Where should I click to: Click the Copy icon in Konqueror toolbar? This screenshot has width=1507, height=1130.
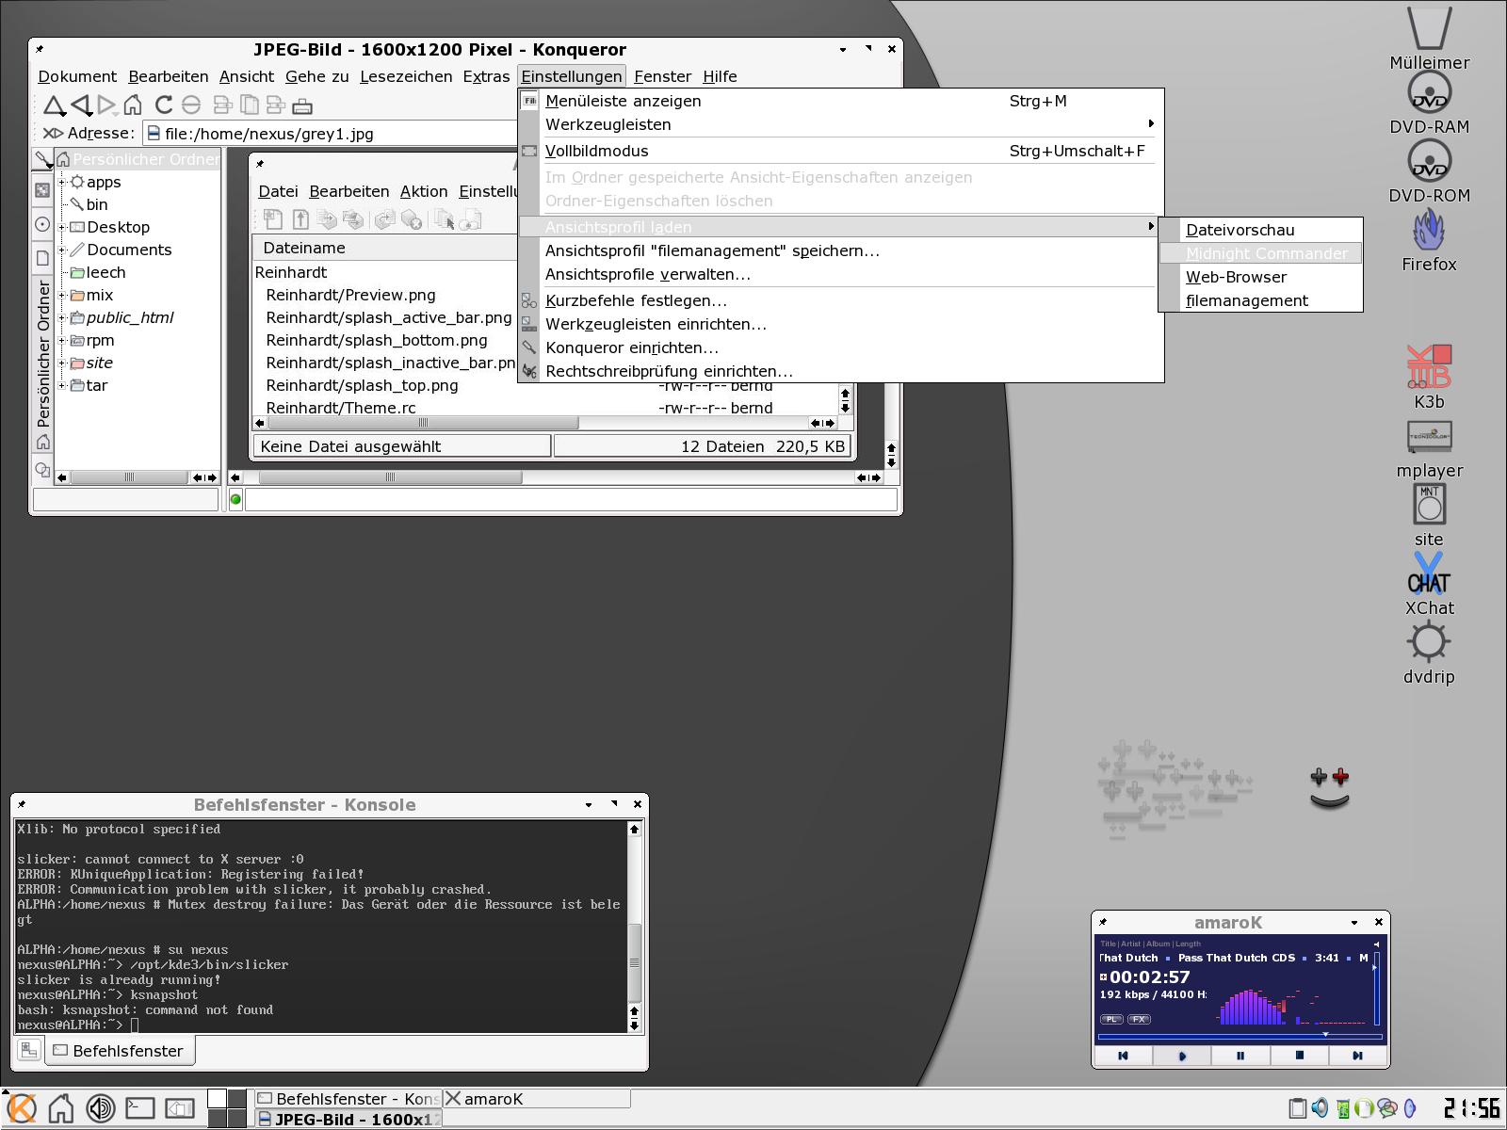(x=249, y=105)
